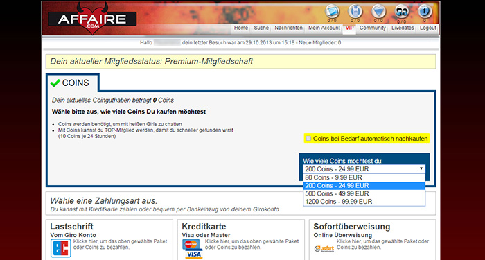Viewport: 485px width, 260px height.
Task: Open Nachrichten in navigation menu
Action: tap(289, 28)
